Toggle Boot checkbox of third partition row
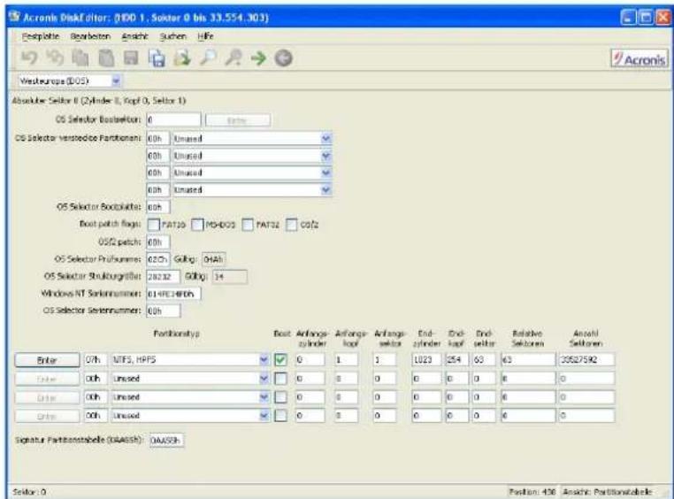The width and height of the screenshot is (674, 499). (x=280, y=397)
